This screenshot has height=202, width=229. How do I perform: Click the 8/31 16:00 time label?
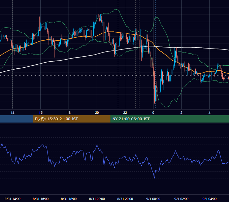[x=41, y=199]
